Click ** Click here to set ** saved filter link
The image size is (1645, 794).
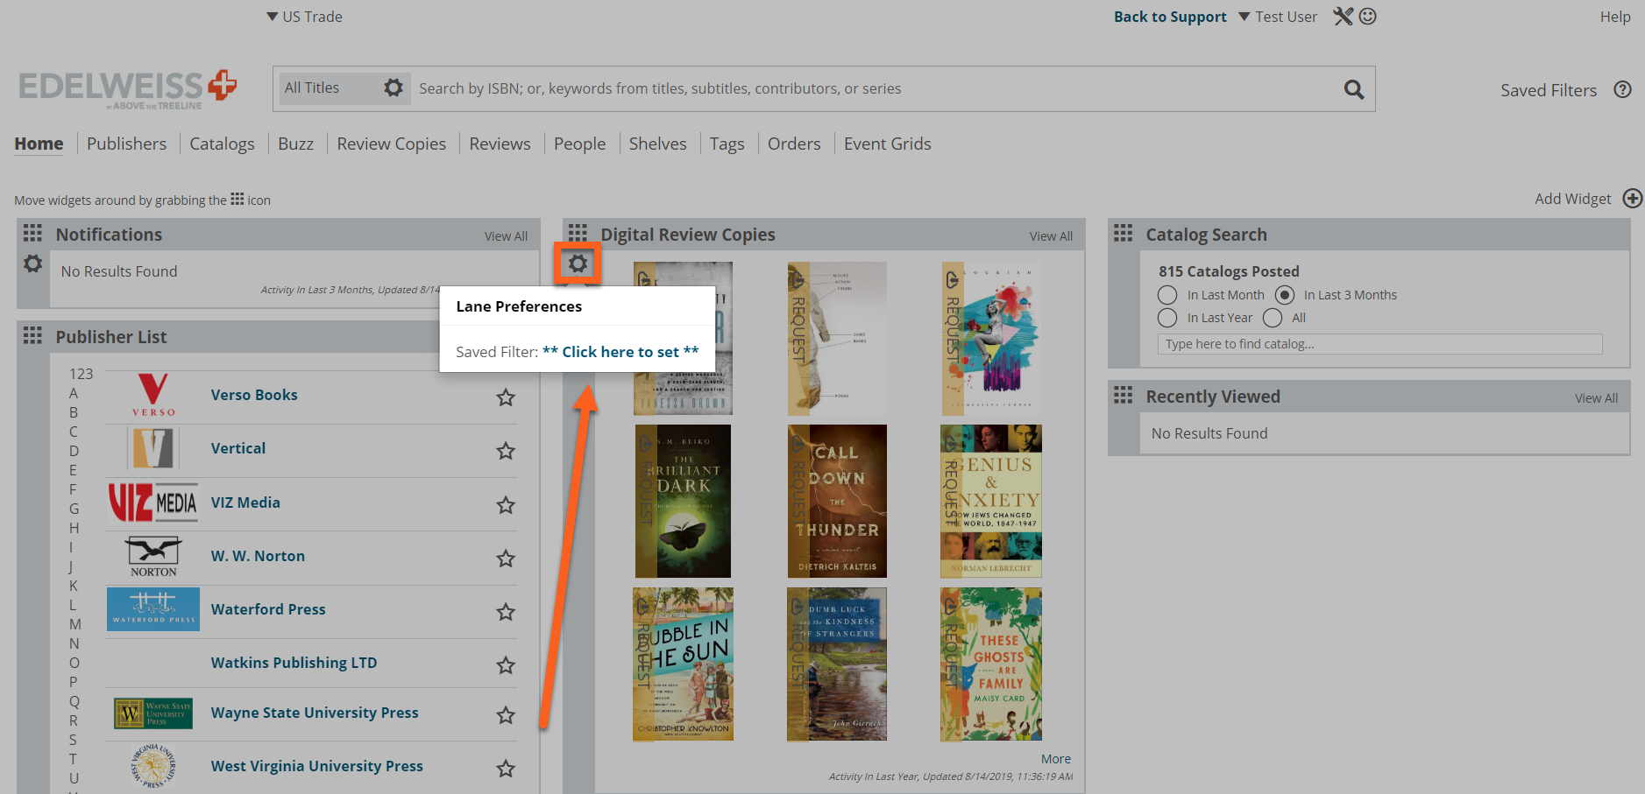620,352
